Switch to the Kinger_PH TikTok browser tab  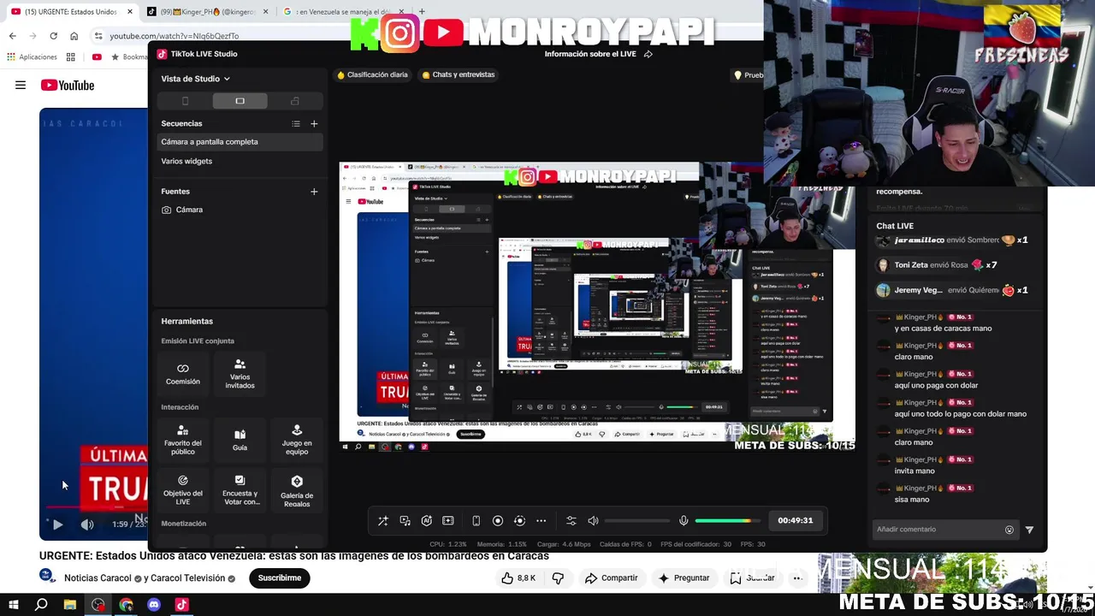click(205, 12)
